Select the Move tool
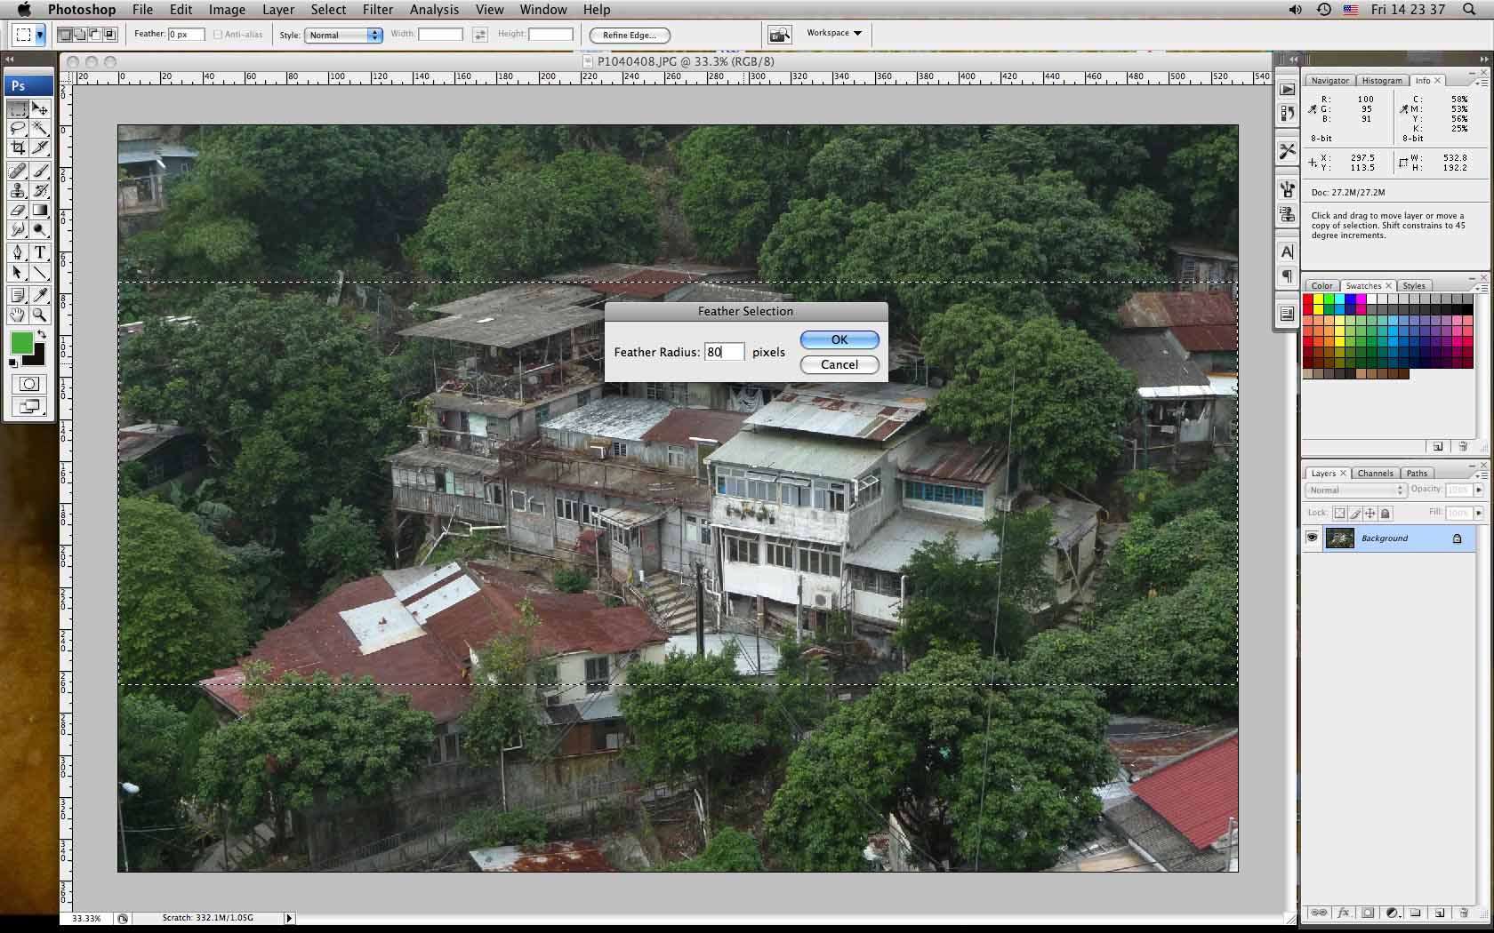 coord(40,108)
